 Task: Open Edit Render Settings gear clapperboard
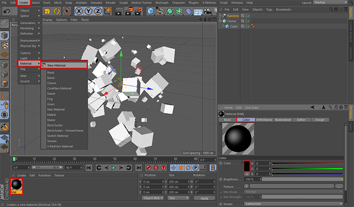pos(139,11)
